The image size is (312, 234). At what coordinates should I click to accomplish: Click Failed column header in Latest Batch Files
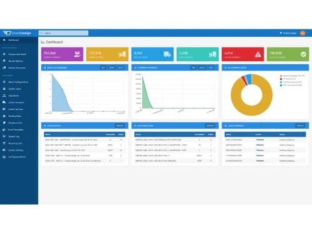[211, 135]
